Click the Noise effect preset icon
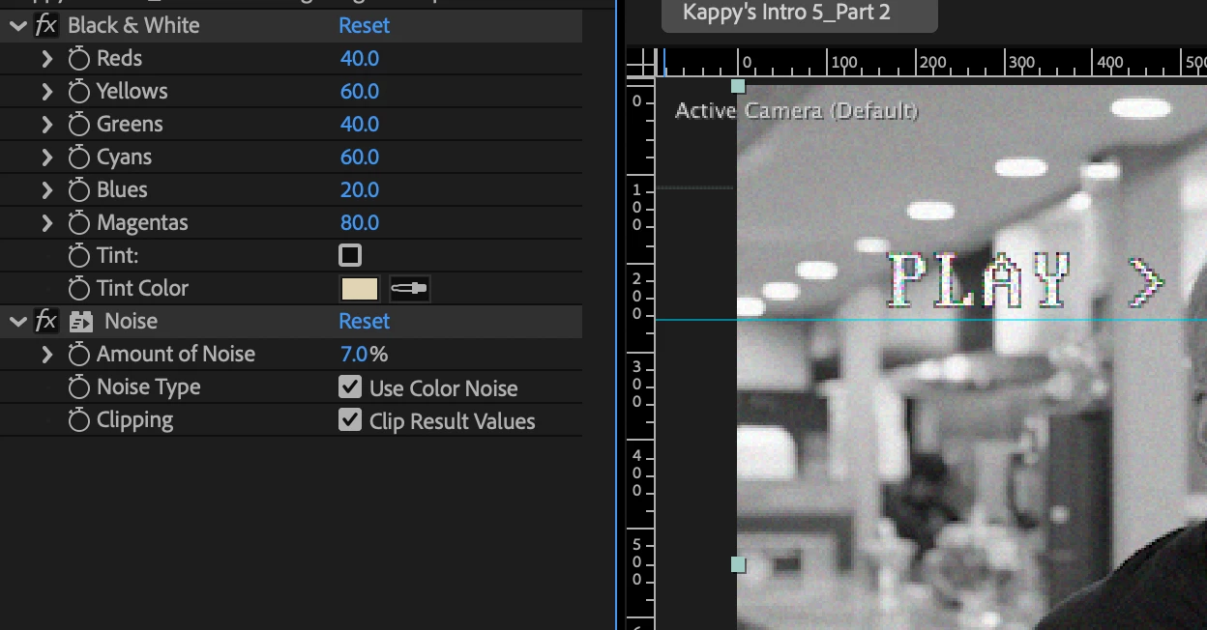Image resolution: width=1207 pixels, height=630 pixels. tap(81, 322)
